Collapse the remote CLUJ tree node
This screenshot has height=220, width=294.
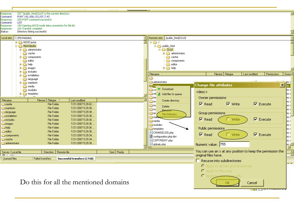(x=160, y=50)
